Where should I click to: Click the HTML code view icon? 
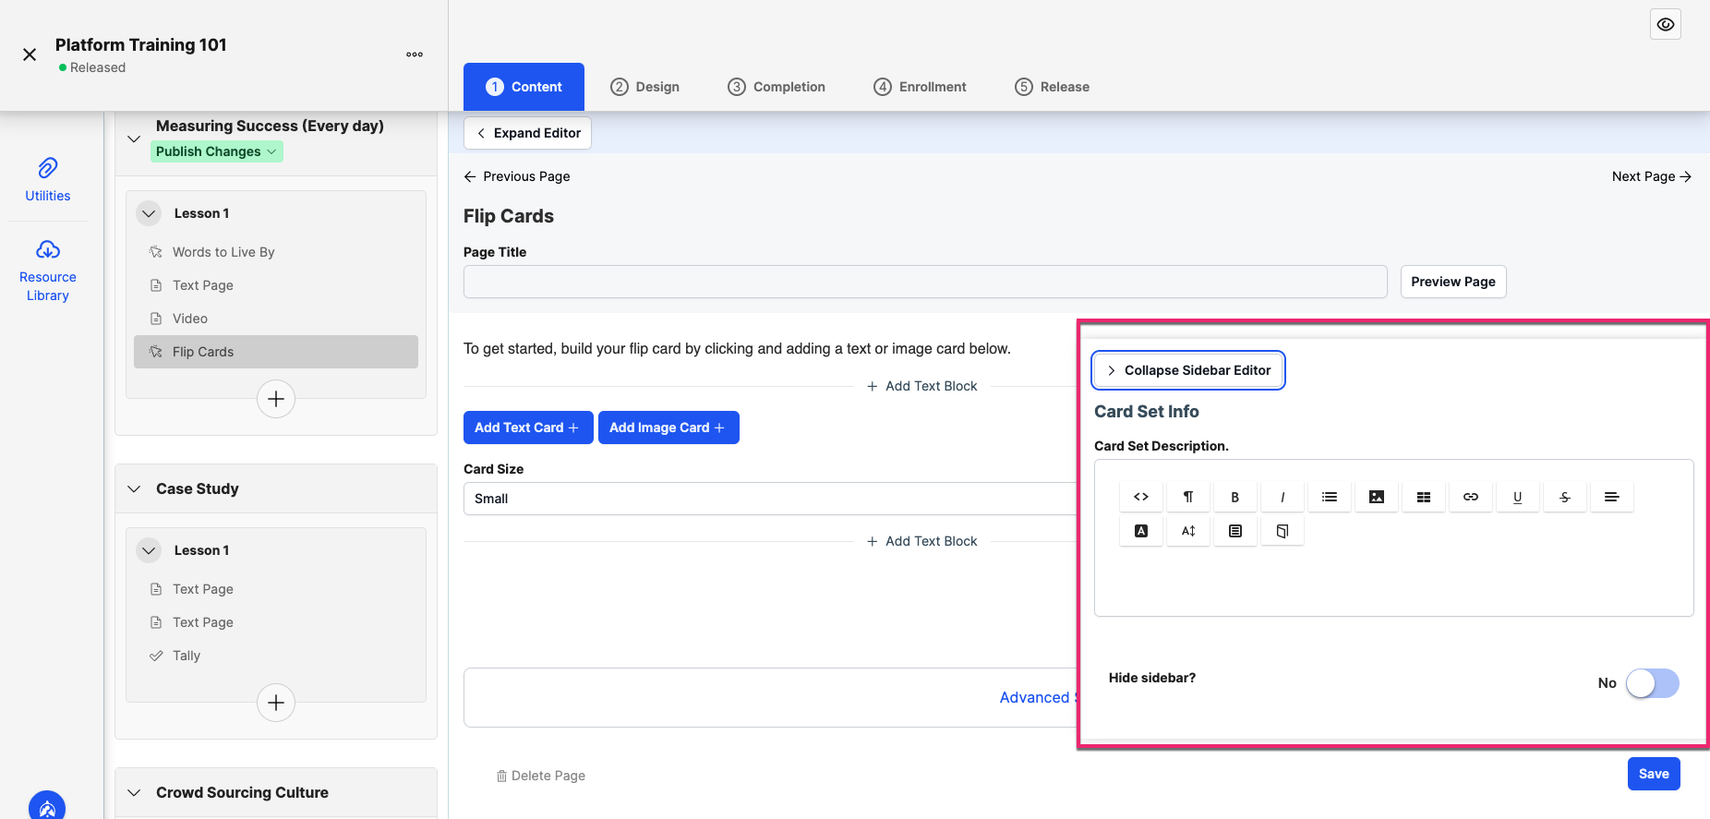tap(1141, 497)
